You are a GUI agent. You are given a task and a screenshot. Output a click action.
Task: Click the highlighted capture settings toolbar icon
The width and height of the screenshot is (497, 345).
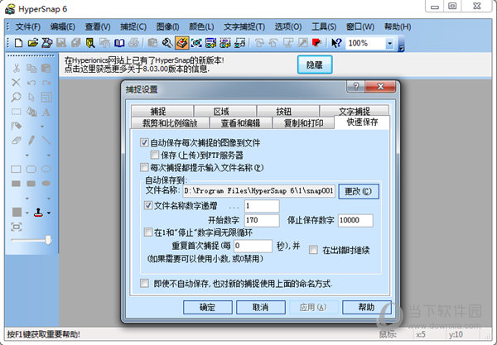[181, 43]
